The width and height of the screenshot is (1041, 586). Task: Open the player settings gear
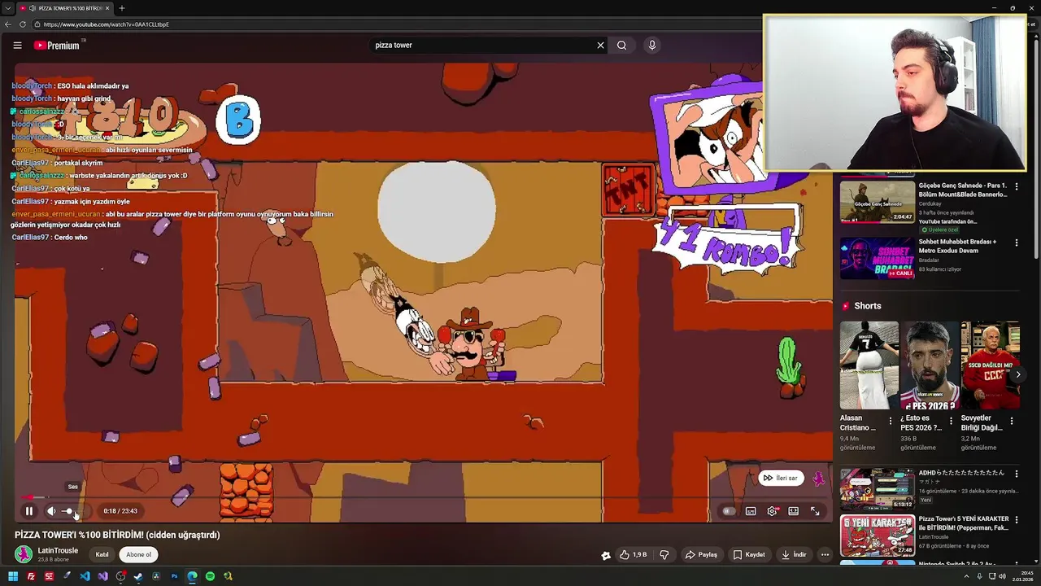click(x=772, y=511)
